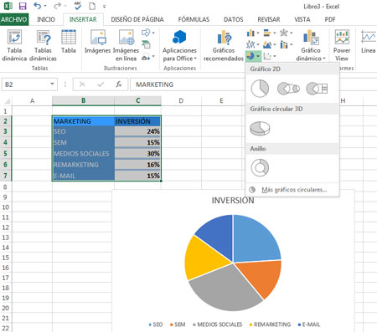Image resolution: width=377 pixels, height=332 pixels.
Task: Open the line chart dropdown
Action: pyautogui.click(x=253, y=44)
